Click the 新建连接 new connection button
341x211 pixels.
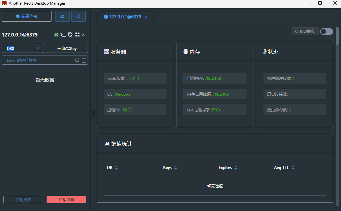click(x=27, y=16)
